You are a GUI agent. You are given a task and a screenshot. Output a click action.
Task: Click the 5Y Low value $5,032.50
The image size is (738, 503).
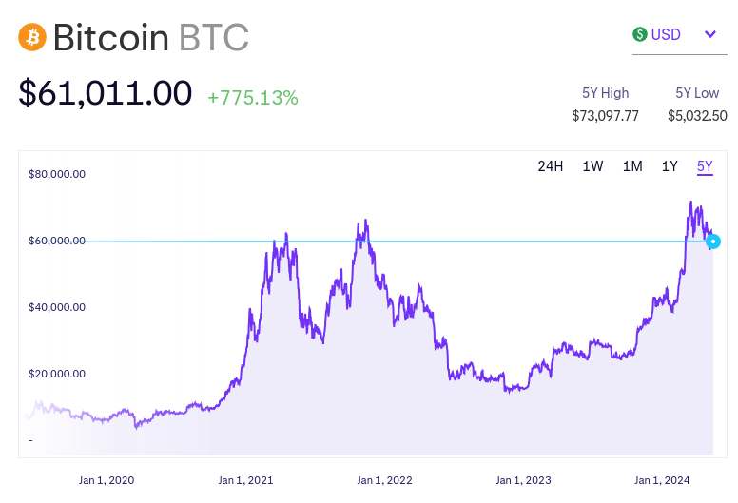pos(697,116)
